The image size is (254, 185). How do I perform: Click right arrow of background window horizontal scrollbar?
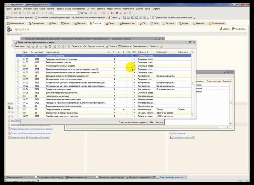tap(228, 127)
